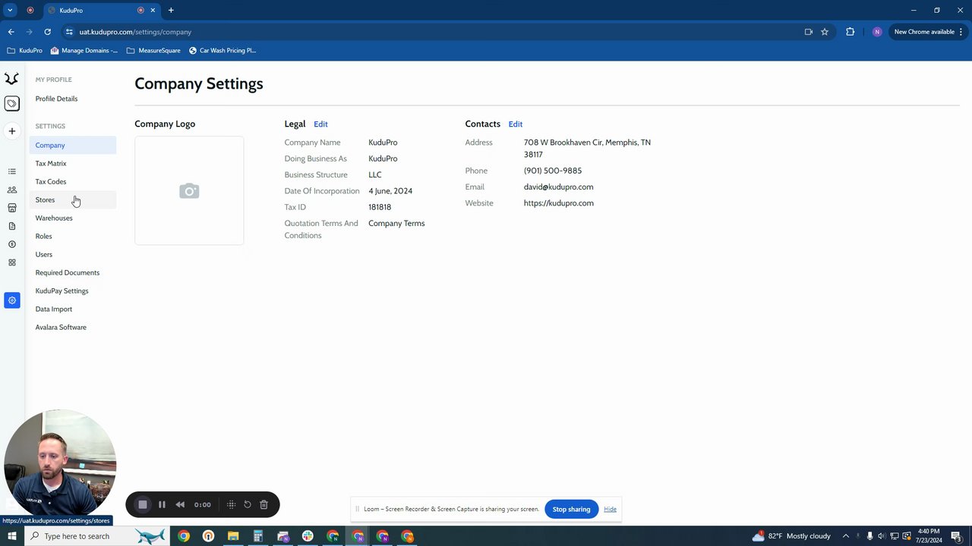The image size is (972, 546).
Task: Click the blue settings gear icon
Action: tap(11, 300)
